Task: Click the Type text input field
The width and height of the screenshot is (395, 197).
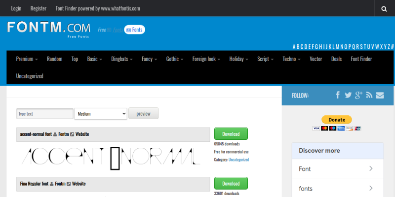Action: tap(45, 114)
